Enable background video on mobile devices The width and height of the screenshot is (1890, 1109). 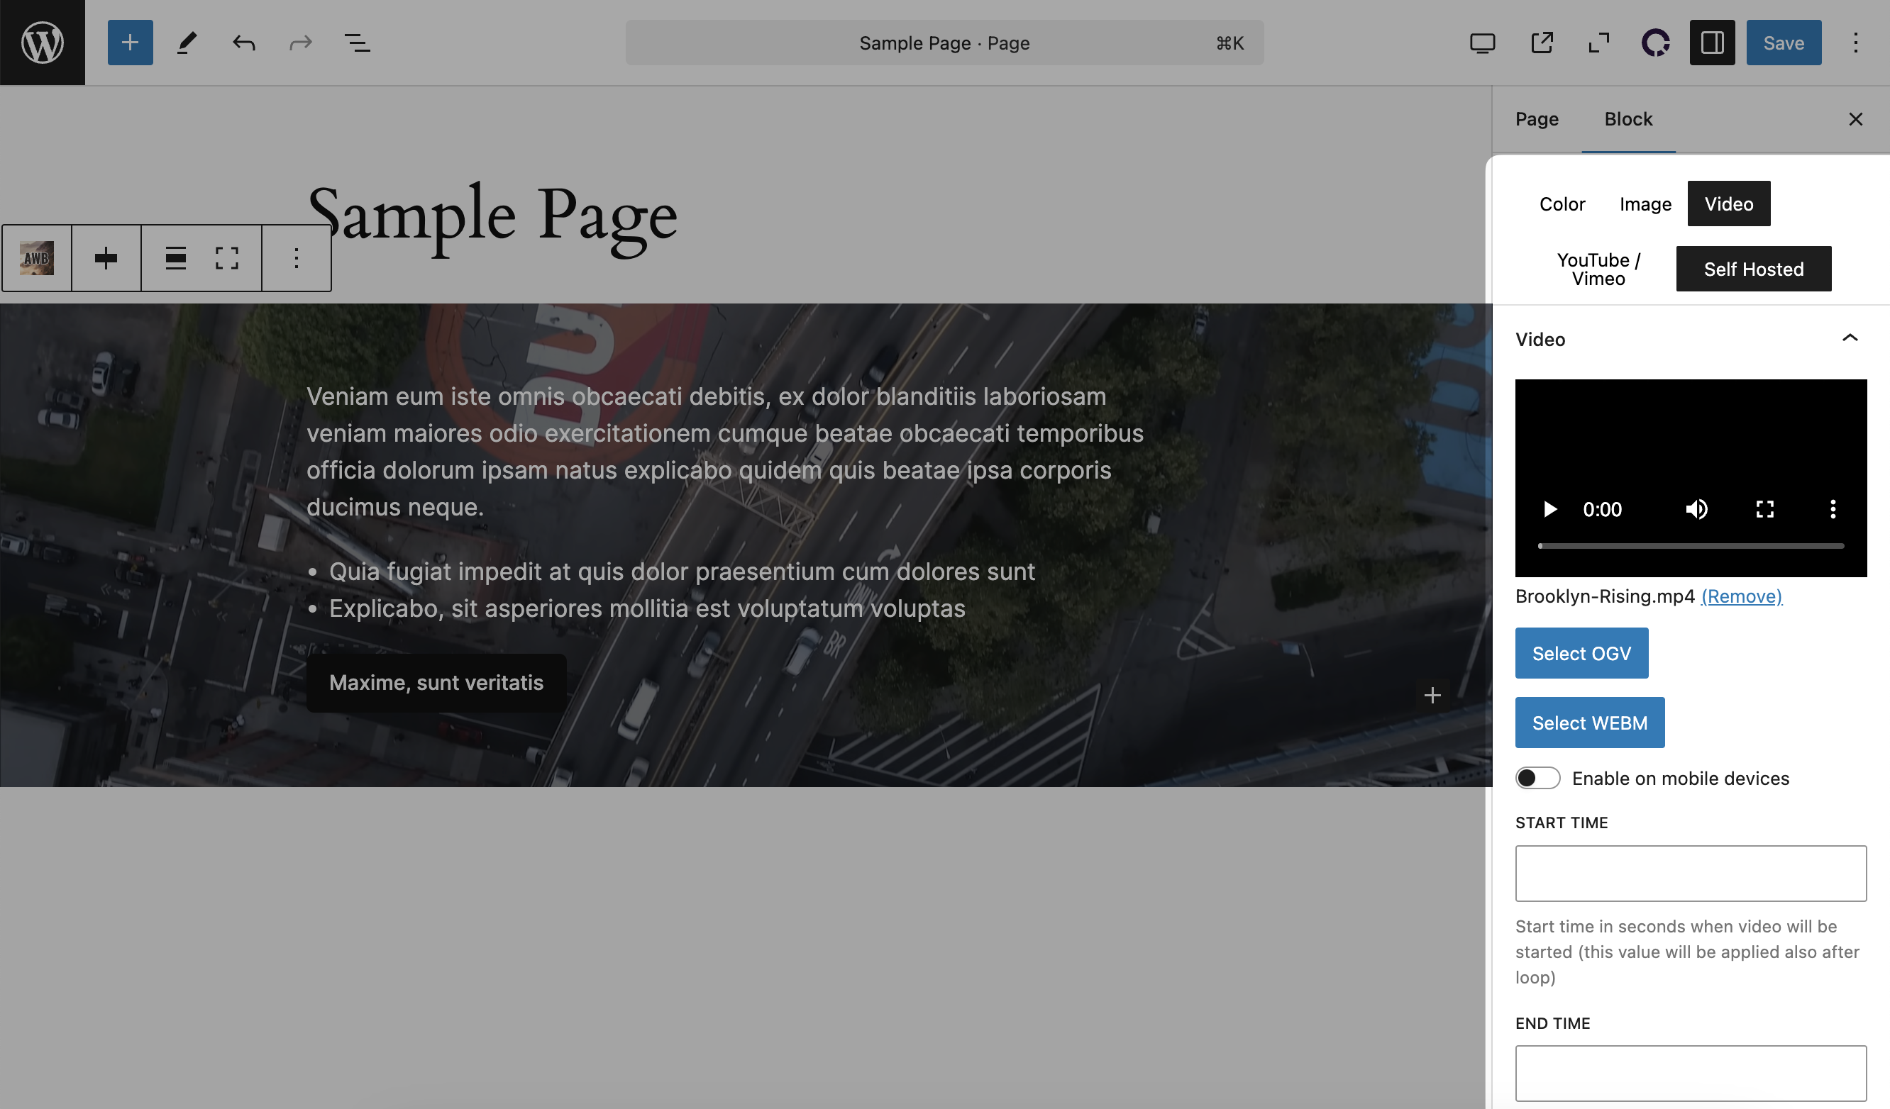[x=1537, y=779]
